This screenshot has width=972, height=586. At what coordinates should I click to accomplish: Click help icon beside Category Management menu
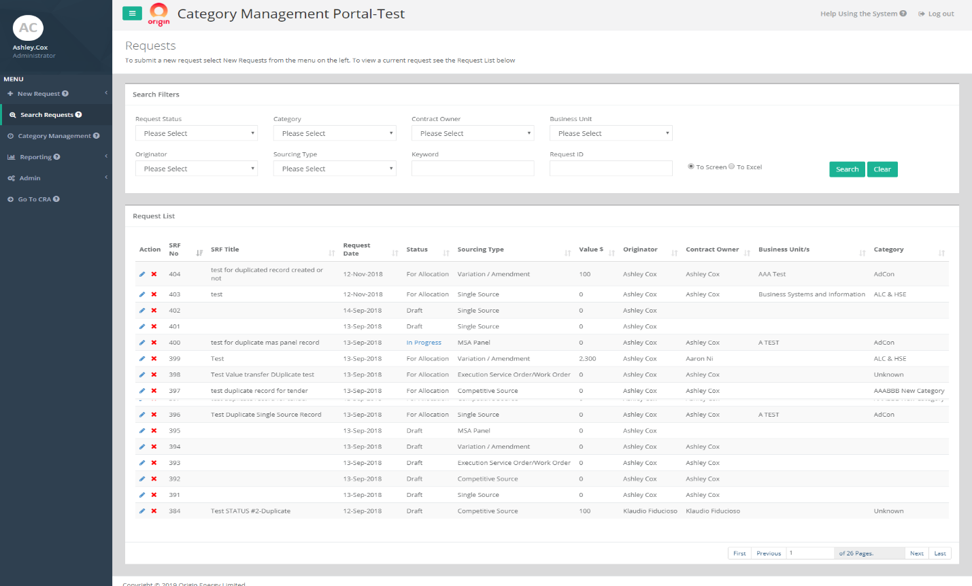96,136
